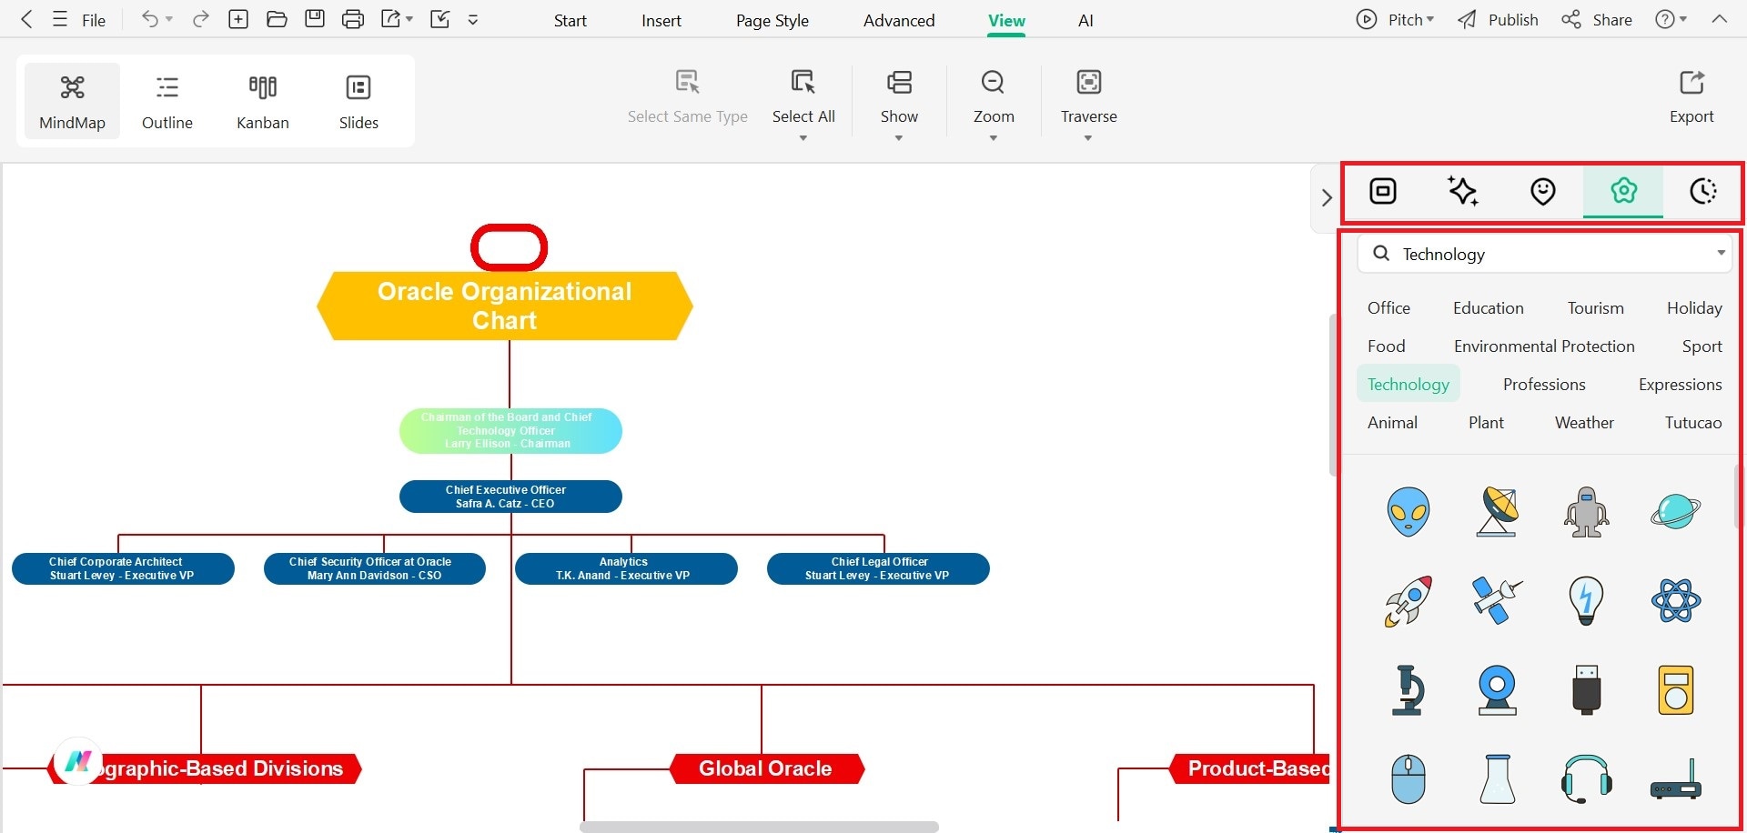Open the AI tab

point(1086,20)
